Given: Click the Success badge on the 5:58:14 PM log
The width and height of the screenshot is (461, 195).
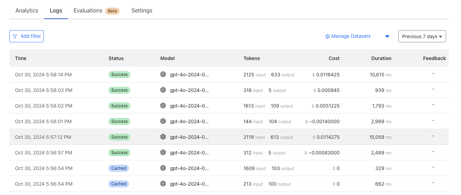Looking at the screenshot, I should tap(119, 75).
